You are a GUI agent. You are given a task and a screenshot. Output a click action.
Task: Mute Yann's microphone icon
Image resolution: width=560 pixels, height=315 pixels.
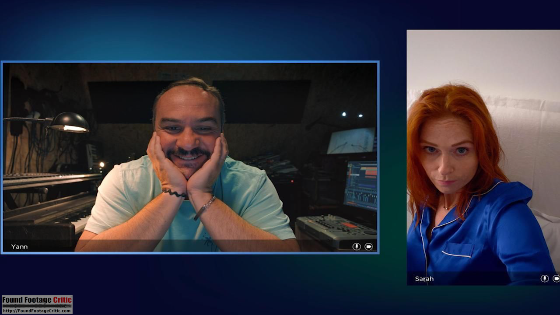tap(357, 246)
